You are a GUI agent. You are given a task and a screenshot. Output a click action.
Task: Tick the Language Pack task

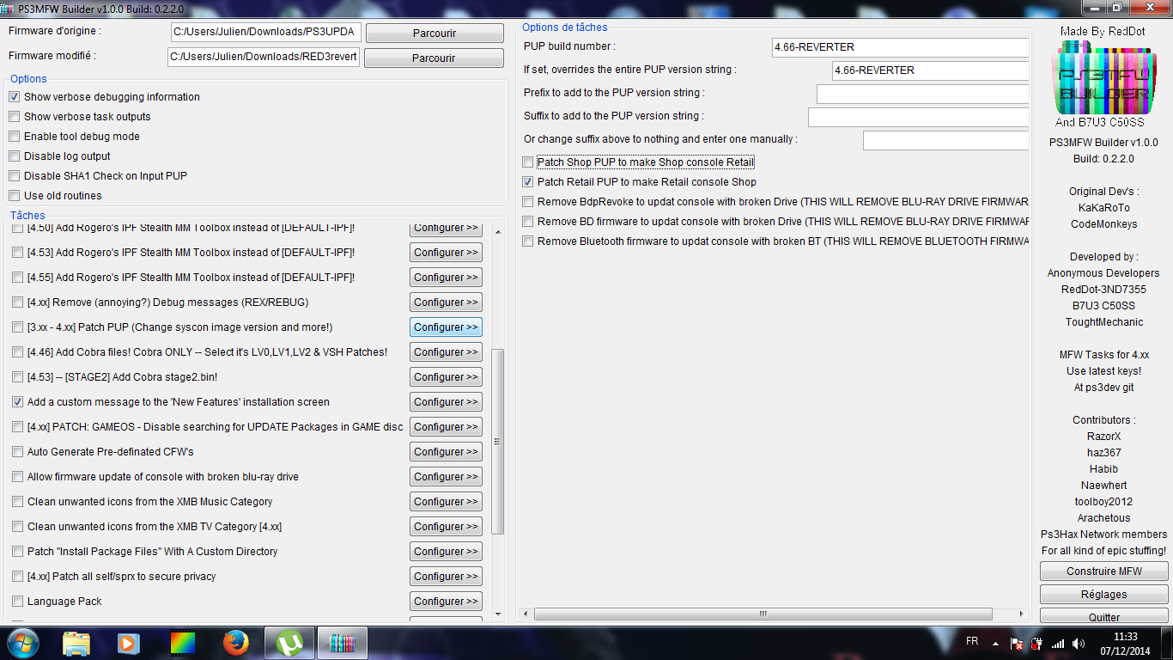(17, 602)
